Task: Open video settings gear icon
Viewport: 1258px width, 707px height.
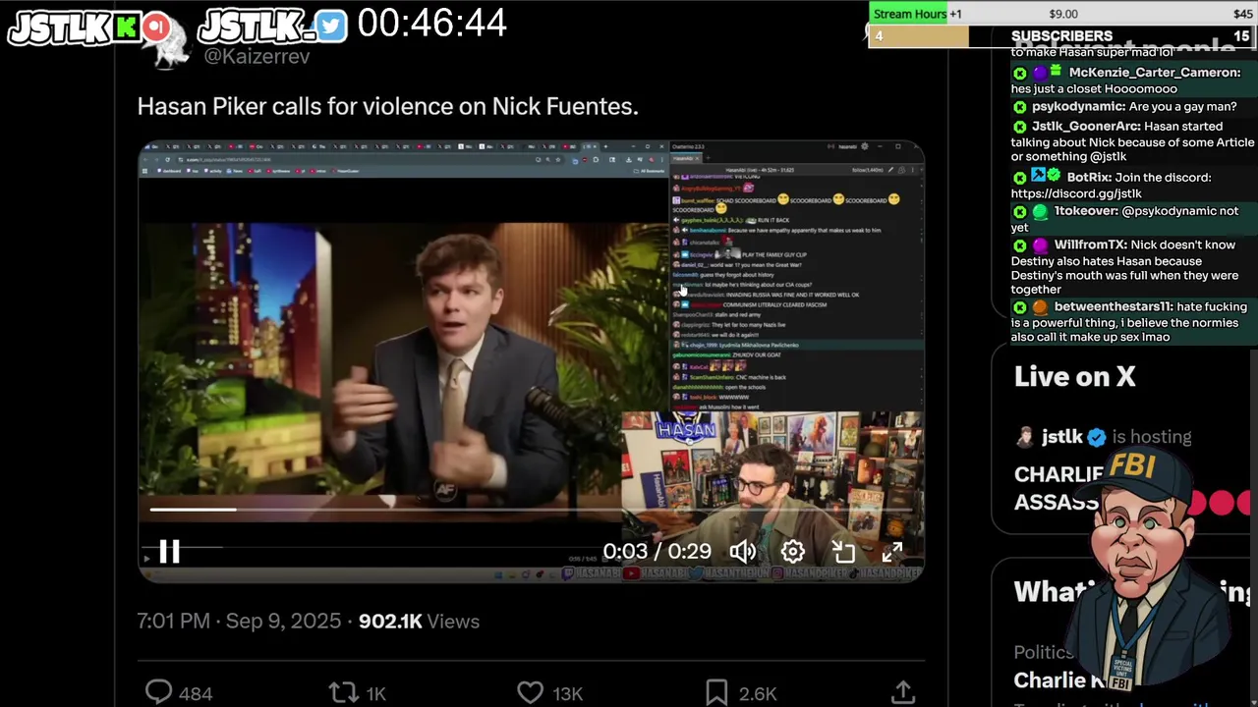Action: 792,552
